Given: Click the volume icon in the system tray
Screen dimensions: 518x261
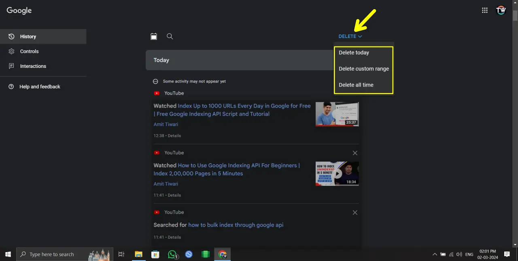Looking at the screenshot, I should pos(459,254).
